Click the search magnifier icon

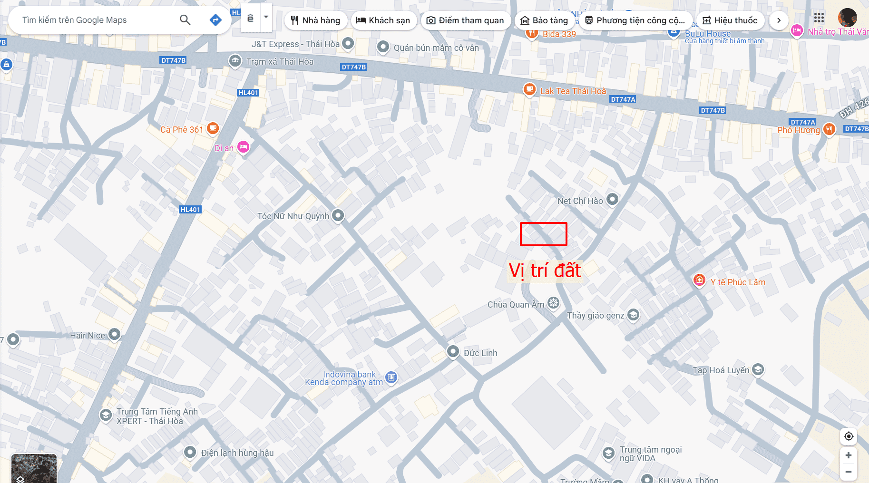(185, 20)
